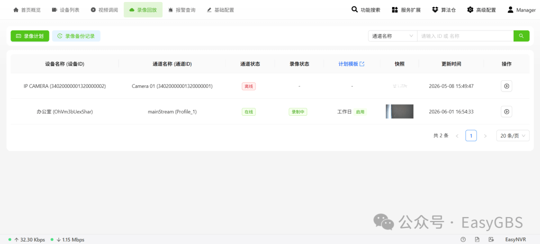This screenshot has width=540, height=244.
Task: Focus the ID or name search field
Action: (x=465, y=36)
